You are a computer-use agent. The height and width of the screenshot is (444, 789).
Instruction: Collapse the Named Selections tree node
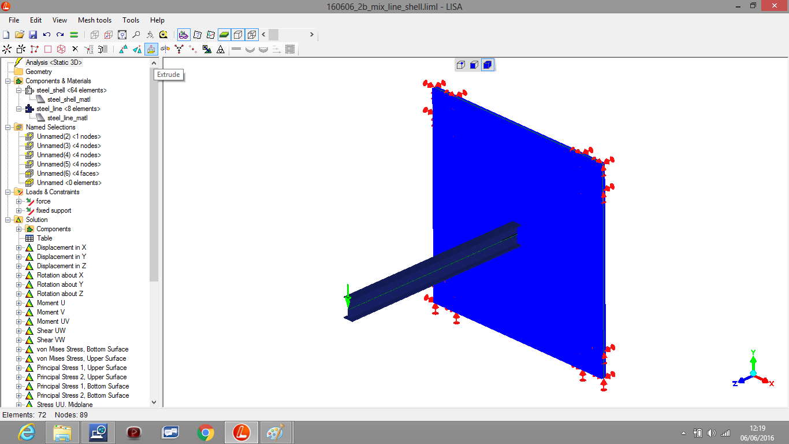pyautogui.click(x=8, y=127)
